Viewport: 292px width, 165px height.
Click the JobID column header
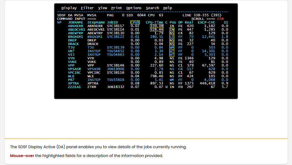click(112, 22)
